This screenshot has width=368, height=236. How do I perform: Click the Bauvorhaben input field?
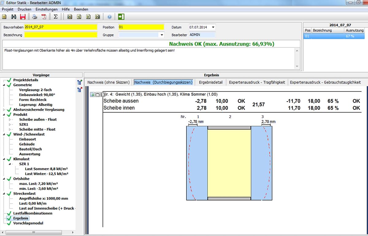(x=61, y=27)
